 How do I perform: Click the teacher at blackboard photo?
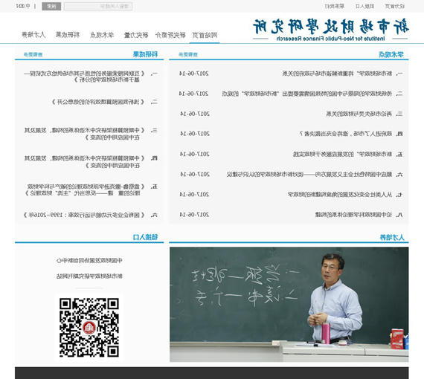pyautogui.click(x=289, y=305)
